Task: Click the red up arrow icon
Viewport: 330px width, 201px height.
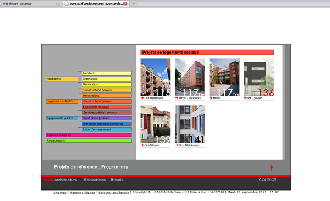Action: point(271,168)
